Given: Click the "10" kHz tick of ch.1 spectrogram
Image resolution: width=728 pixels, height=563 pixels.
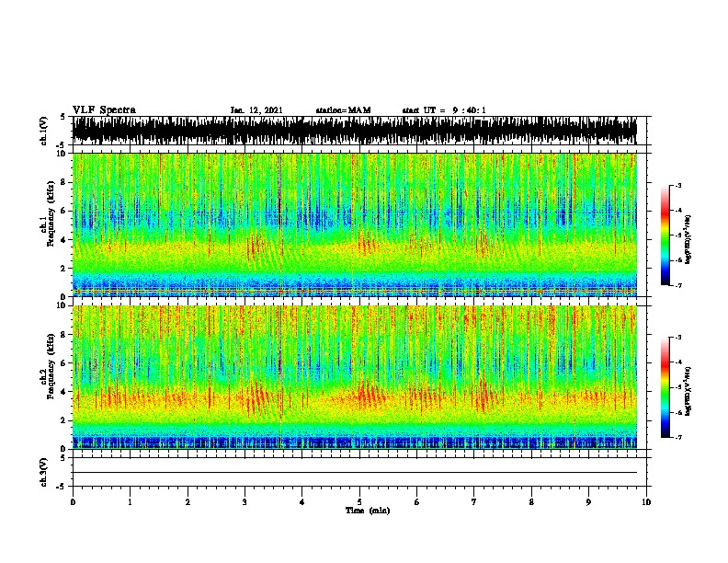Looking at the screenshot, I should click(x=62, y=154).
